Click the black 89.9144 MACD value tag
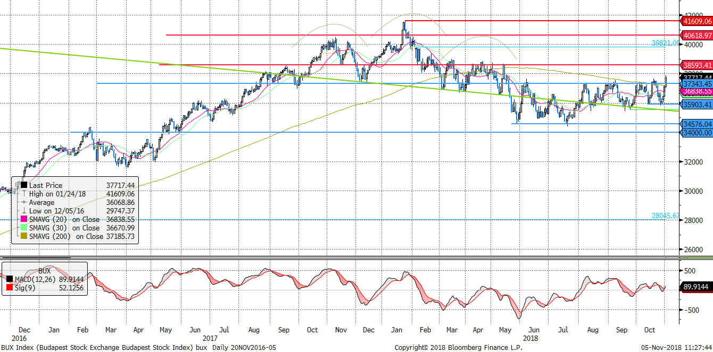The height and width of the screenshot is (352, 713). tap(698, 287)
